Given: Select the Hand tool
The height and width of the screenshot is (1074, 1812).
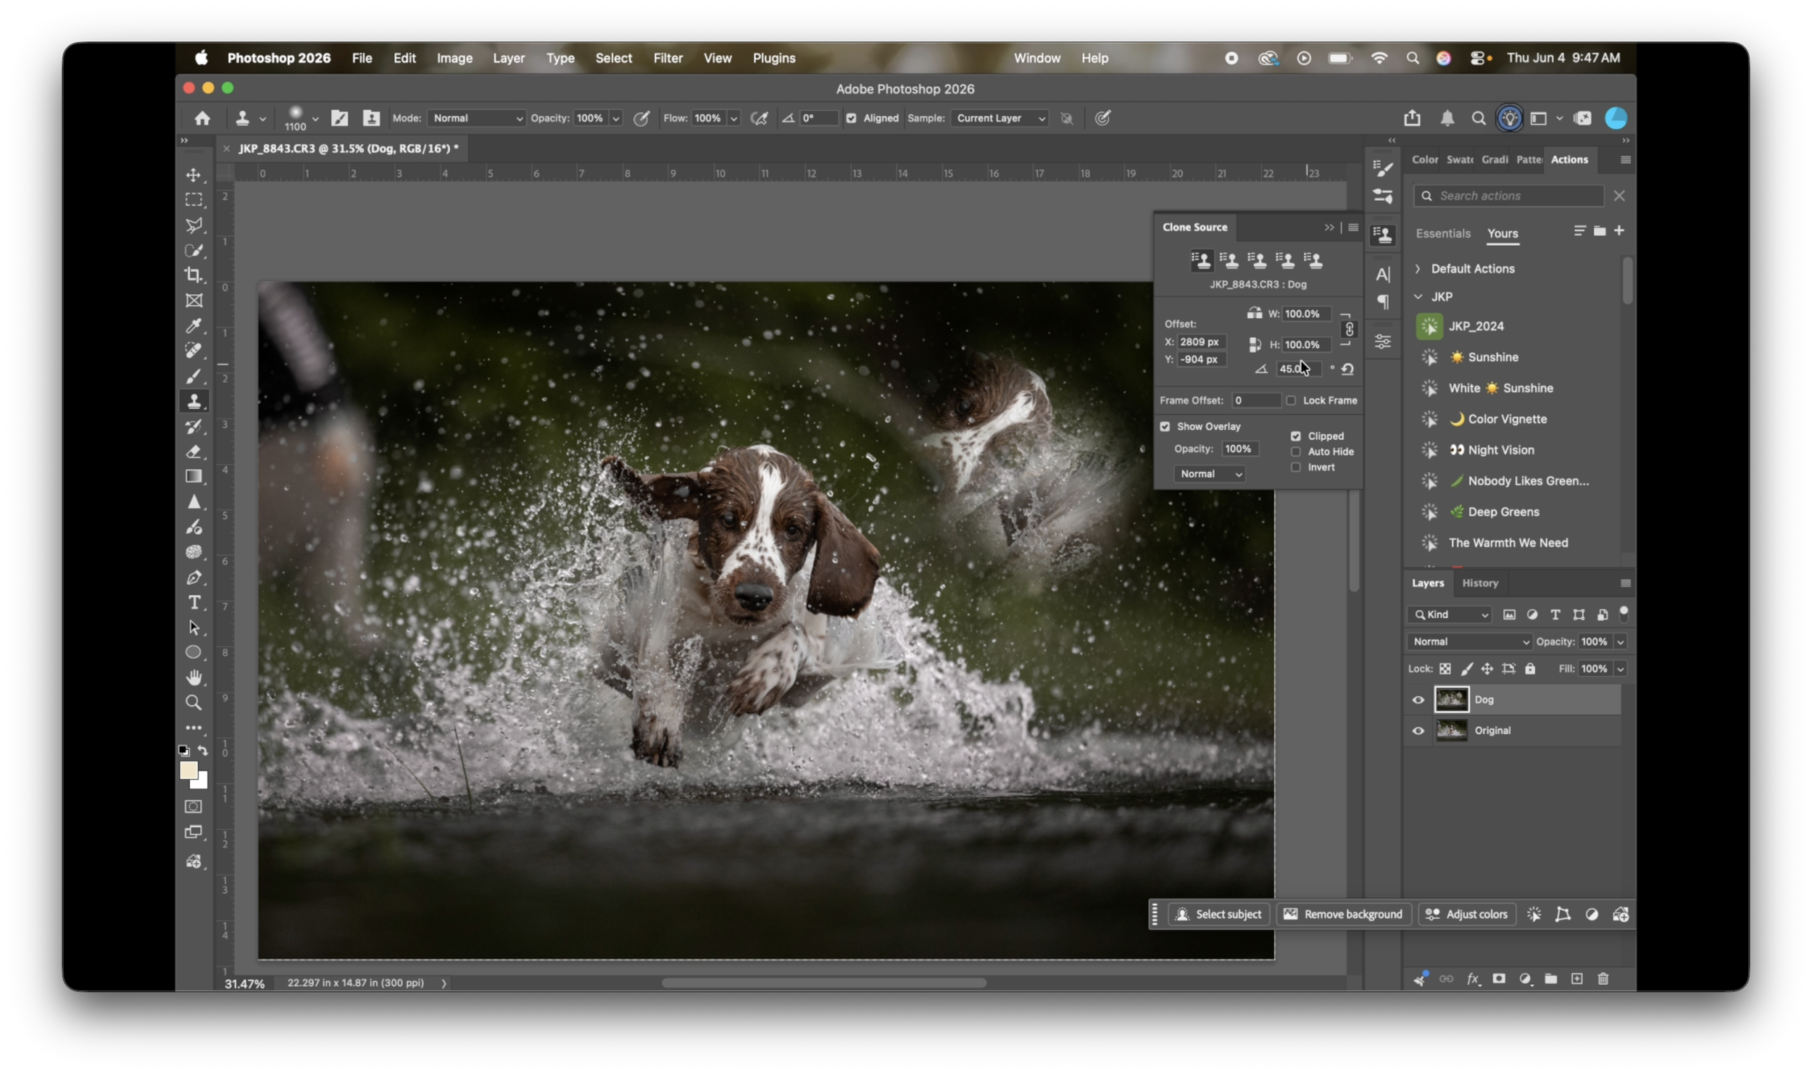Looking at the screenshot, I should point(194,678).
